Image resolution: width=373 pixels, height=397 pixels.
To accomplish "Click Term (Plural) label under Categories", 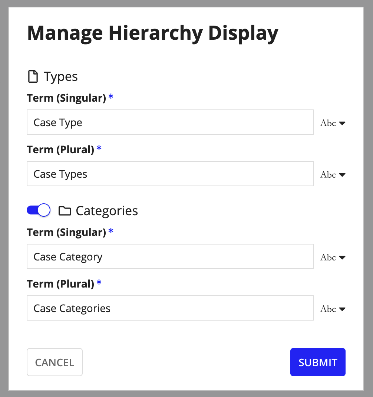I will click(x=60, y=284).
